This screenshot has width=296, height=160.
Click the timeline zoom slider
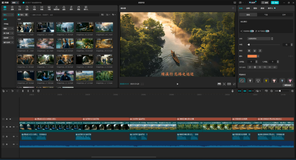coord(282,91)
